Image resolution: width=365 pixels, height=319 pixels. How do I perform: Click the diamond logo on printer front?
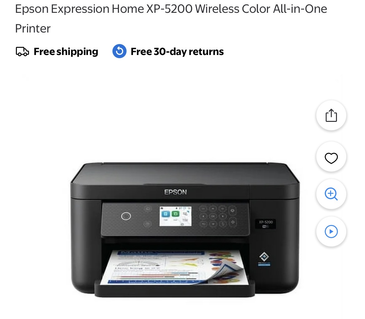[264, 257]
